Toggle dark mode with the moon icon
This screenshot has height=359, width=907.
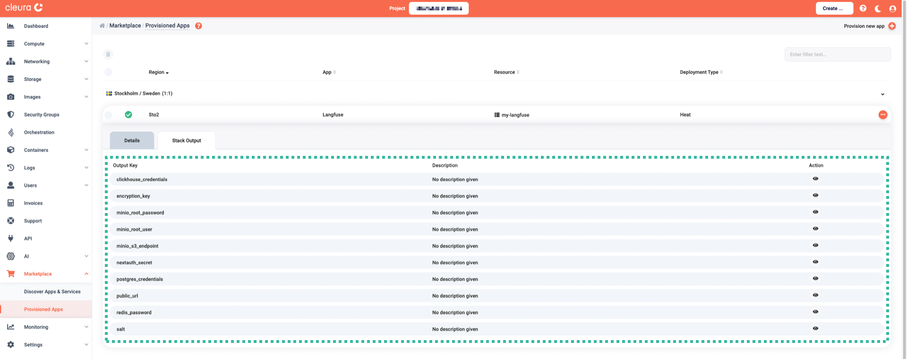click(878, 9)
